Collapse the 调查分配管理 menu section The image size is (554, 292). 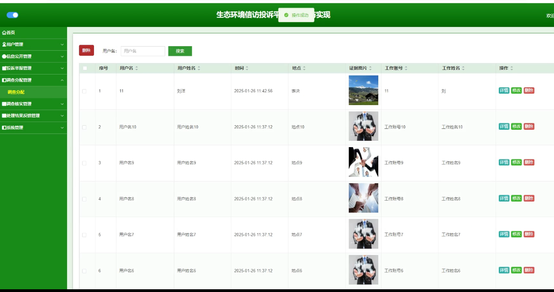[x=33, y=80]
